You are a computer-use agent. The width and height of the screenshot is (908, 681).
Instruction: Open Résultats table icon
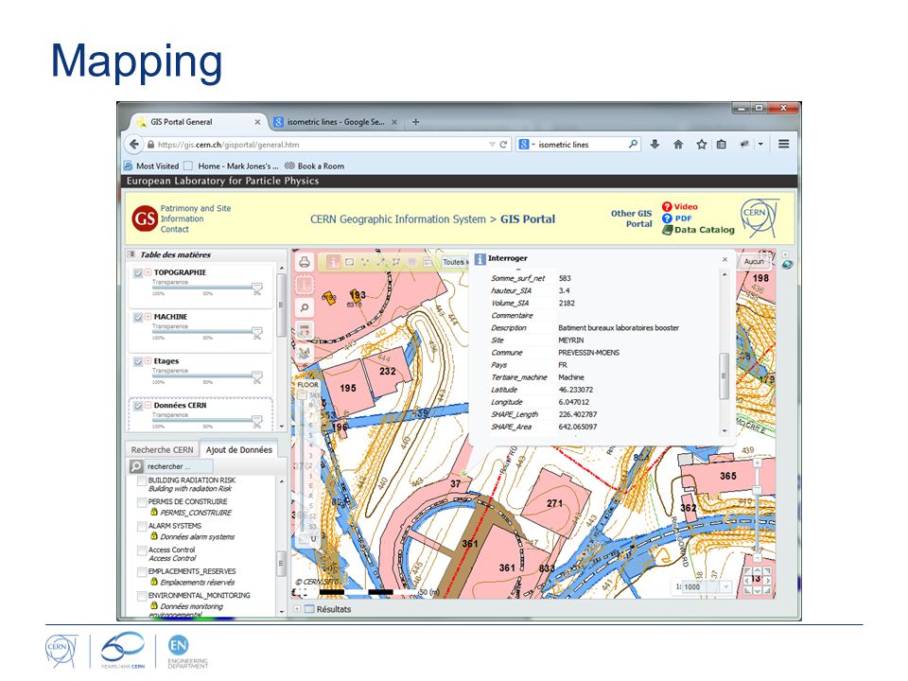point(310,609)
